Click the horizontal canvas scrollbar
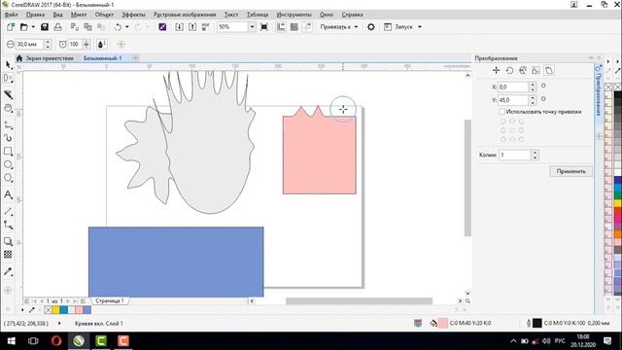This screenshot has height=350, width=622. (x=359, y=301)
